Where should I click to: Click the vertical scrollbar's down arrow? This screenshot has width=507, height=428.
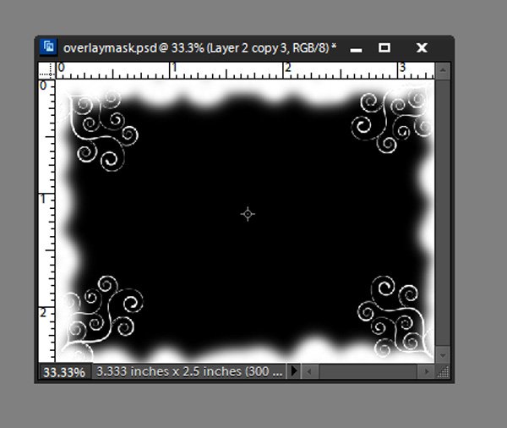coord(443,355)
